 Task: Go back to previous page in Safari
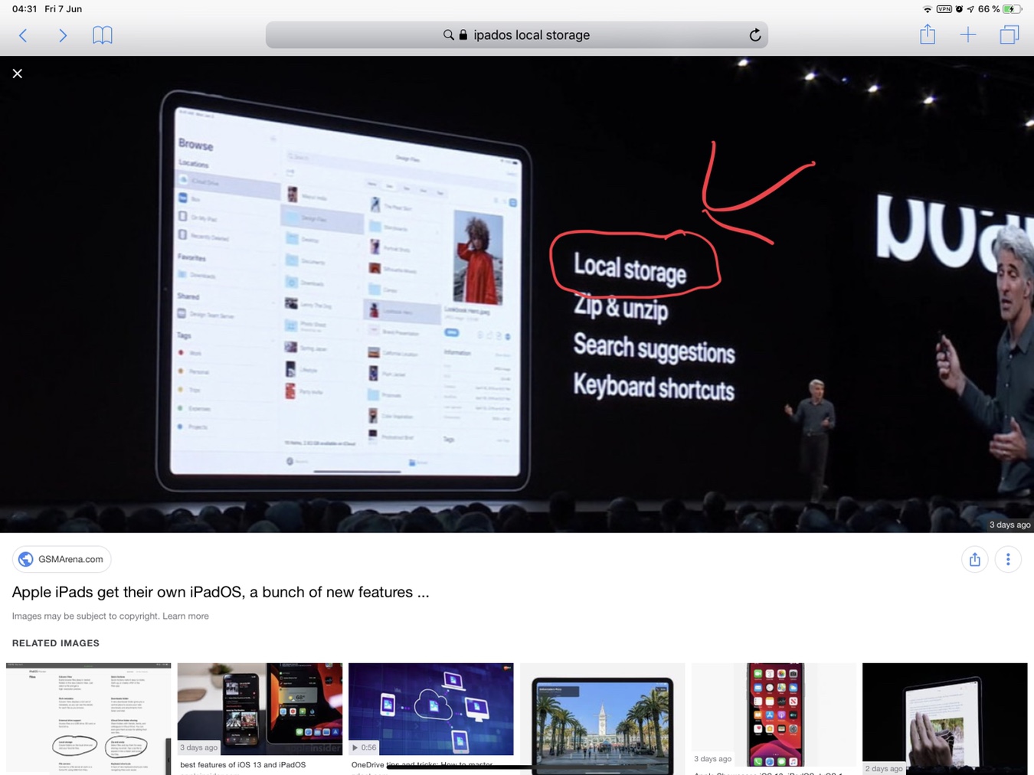tap(23, 35)
